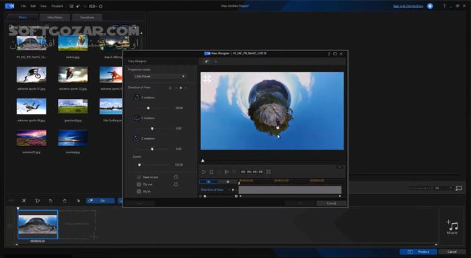This screenshot has height=258, width=471.
Task: Open the File menu
Action: coord(24,6)
